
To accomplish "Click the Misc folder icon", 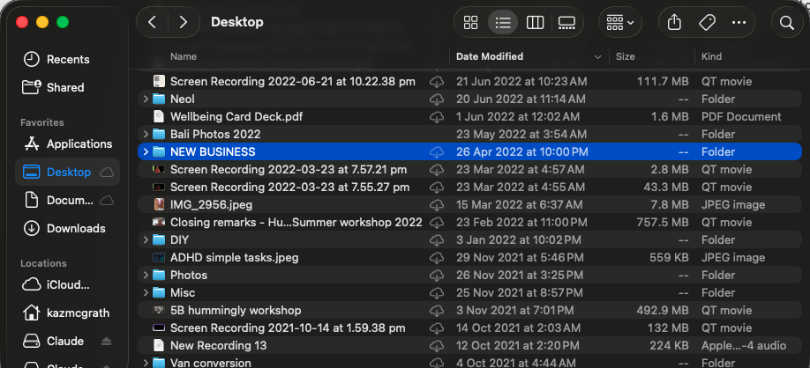I will 159,293.
